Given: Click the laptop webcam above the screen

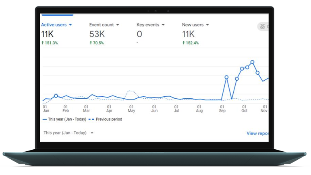Looking at the screenshot, I should pyautogui.click(x=155, y=11).
